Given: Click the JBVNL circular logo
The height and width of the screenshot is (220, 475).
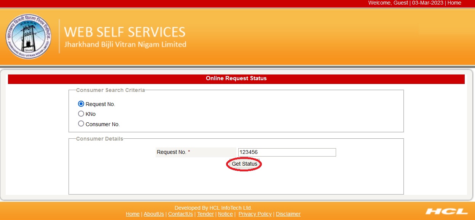Looking at the screenshot, I should pyautogui.click(x=28, y=36).
